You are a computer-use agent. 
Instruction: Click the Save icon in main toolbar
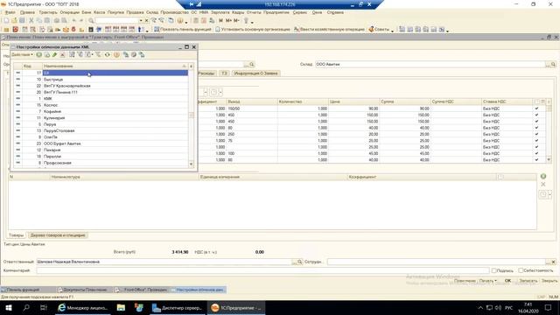tap(22, 21)
